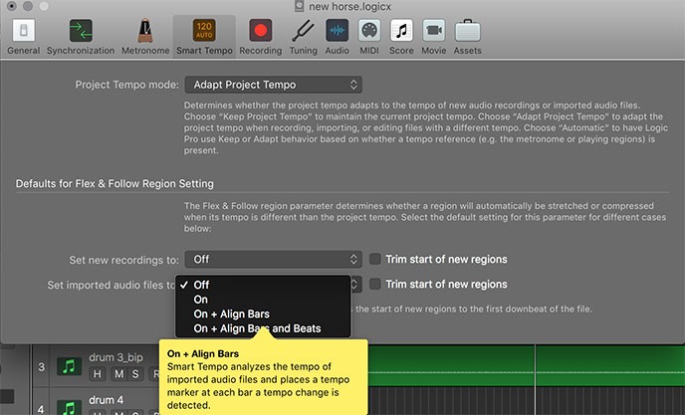Open the Score settings pane
Screen dimensions: 685x415
[x=401, y=37]
